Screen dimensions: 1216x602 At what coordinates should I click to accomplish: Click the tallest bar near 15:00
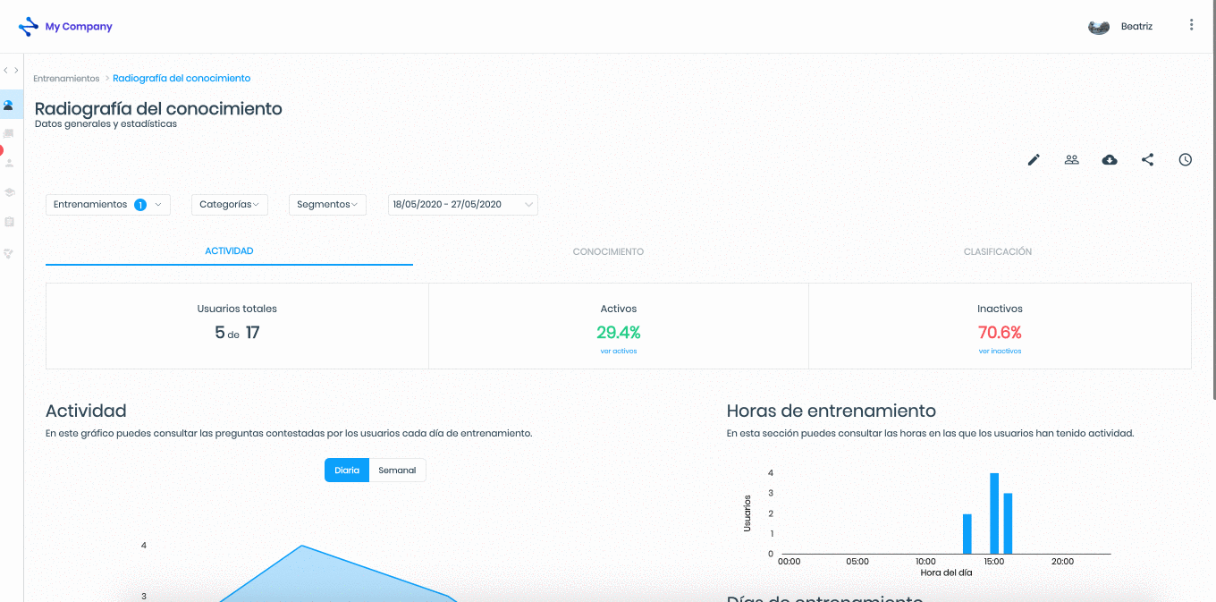tap(994, 513)
